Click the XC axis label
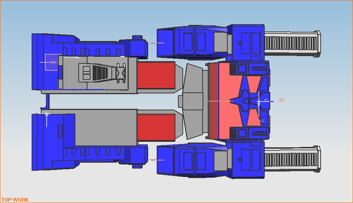This screenshot has height=203, width=353. point(266,100)
